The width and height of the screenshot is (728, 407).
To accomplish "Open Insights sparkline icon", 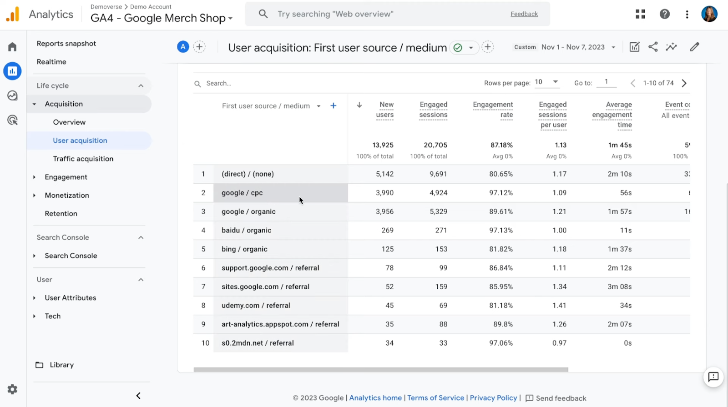I will point(672,47).
